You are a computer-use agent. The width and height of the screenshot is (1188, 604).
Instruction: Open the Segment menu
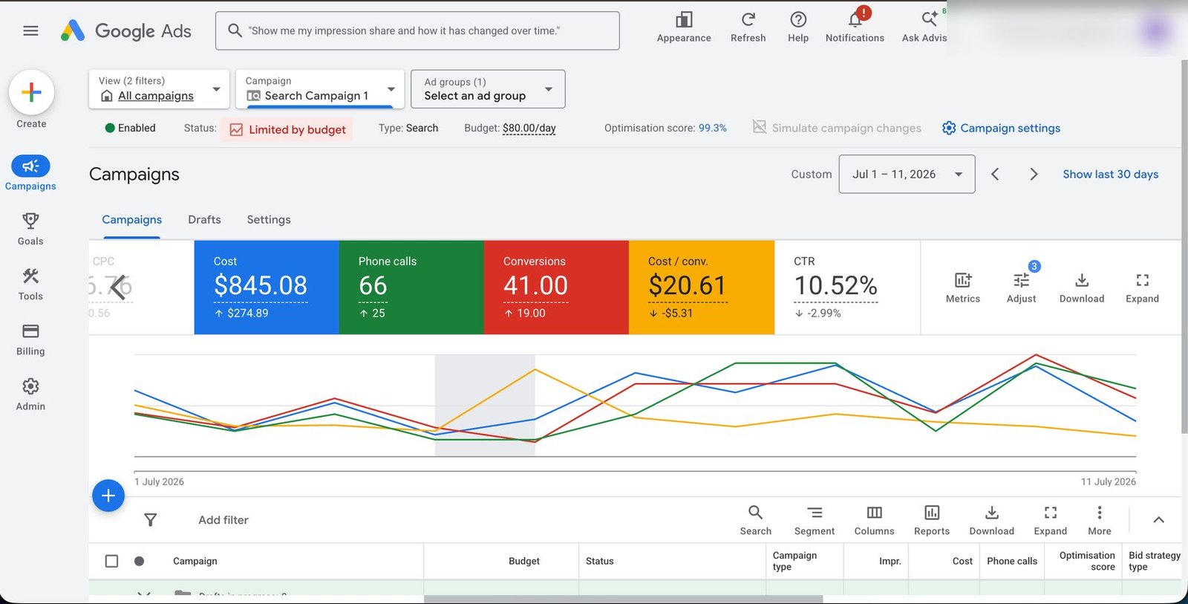[x=815, y=520]
